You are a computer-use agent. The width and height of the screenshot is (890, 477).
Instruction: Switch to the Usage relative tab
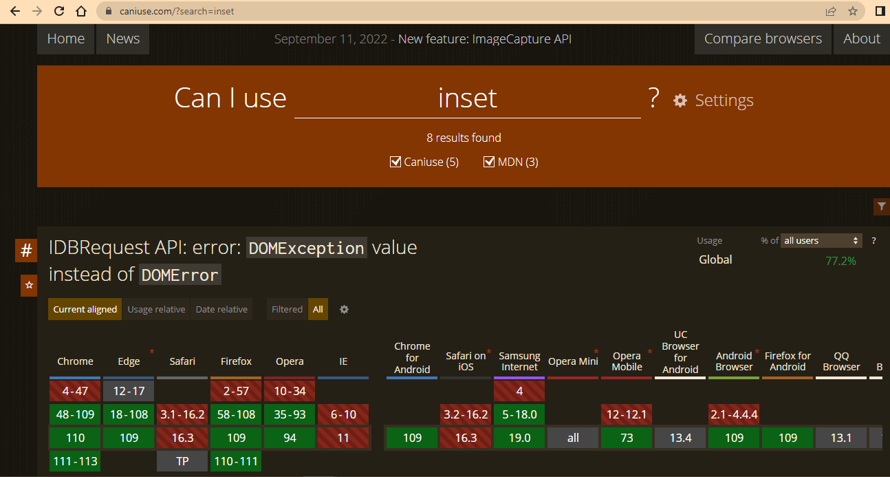[x=156, y=309]
